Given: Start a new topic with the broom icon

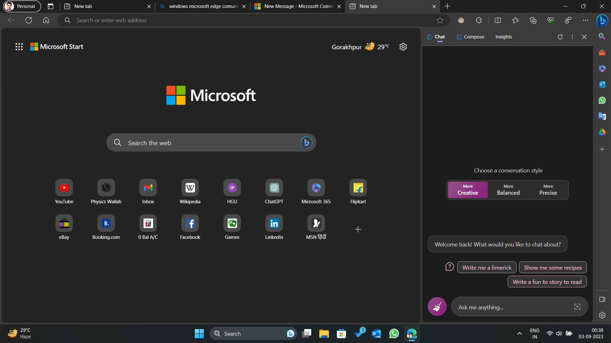Looking at the screenshot, I should [437, 306].
